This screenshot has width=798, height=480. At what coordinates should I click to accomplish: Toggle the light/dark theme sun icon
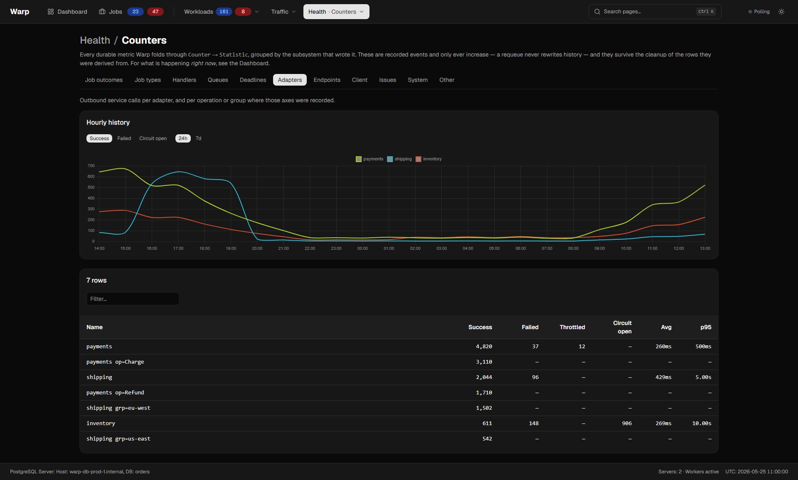(x=781, y=12)
